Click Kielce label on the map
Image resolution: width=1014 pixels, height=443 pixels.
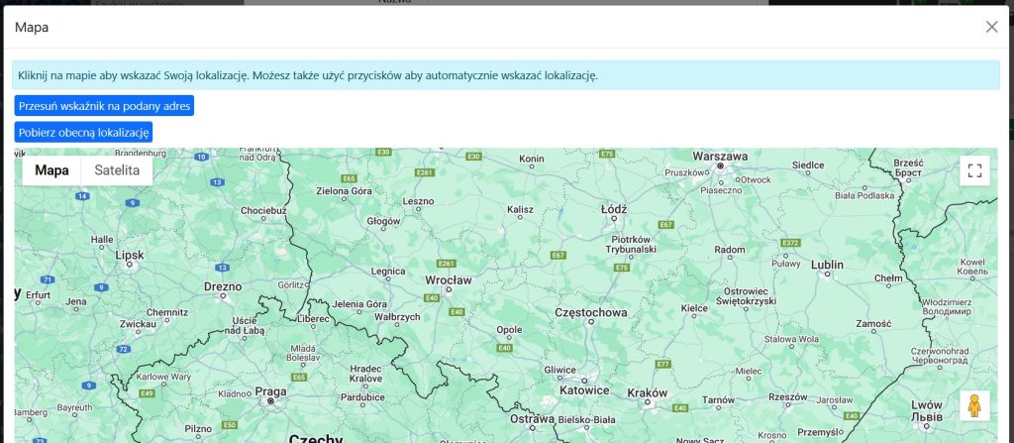click(x=694, y=308)
